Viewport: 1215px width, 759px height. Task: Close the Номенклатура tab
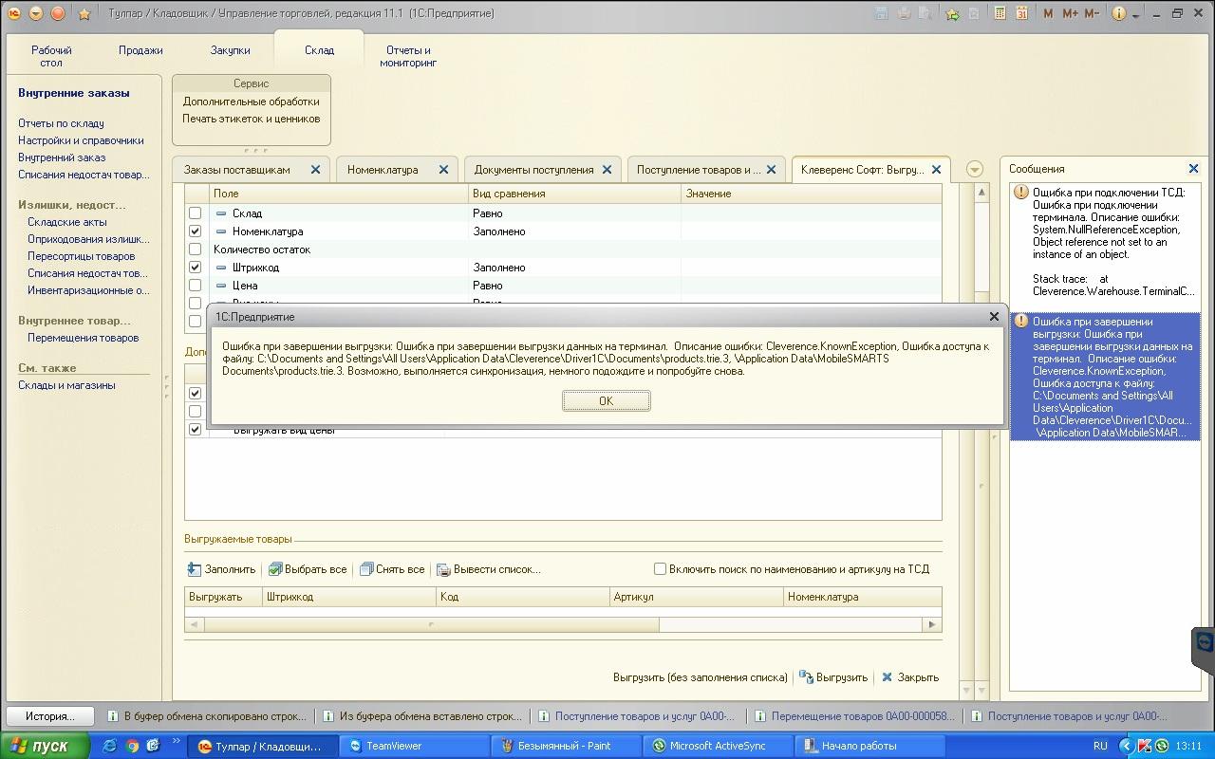coord(443,170)
